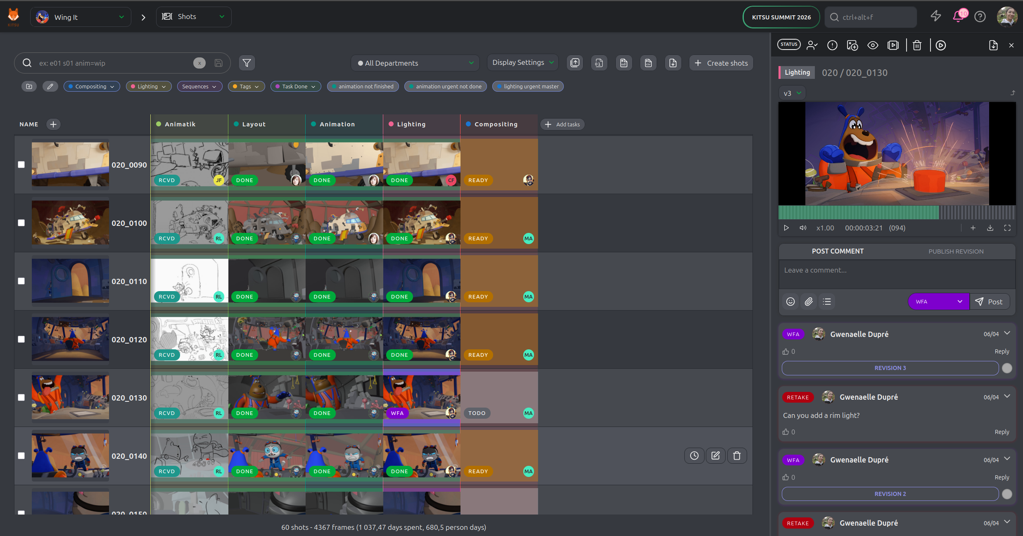This screenshot has height=536, width=1023.
Task: Tick the checkbox next to shot 020_0110
Action: pos(21,281)
